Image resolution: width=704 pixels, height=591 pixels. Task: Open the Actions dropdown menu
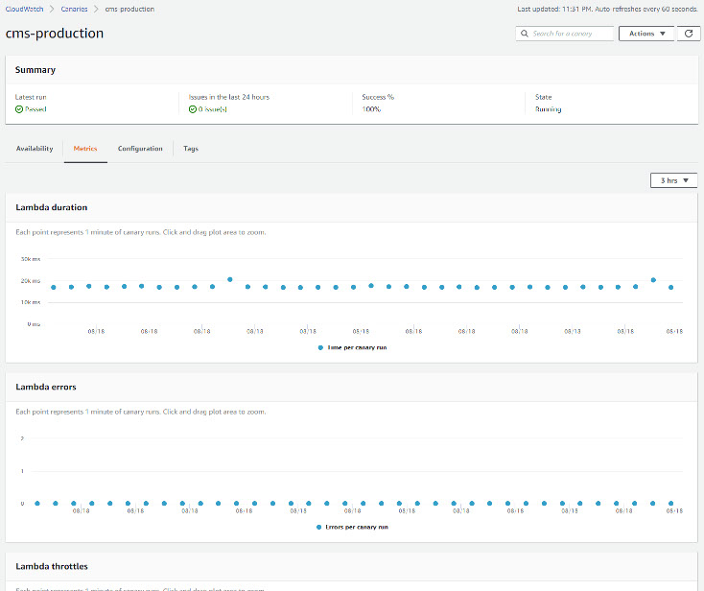point(647,34)
